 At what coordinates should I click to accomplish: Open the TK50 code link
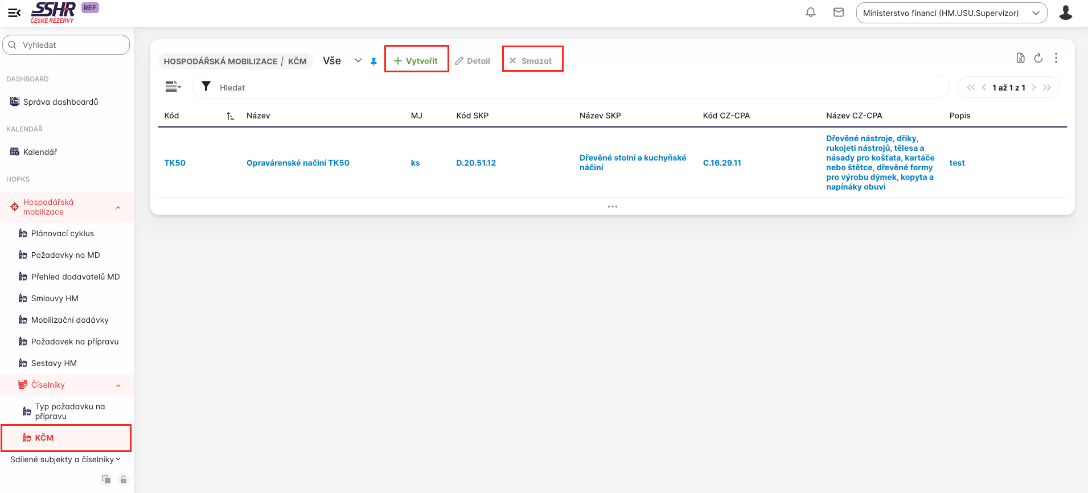pyautogui.click(x=175, y=163)
